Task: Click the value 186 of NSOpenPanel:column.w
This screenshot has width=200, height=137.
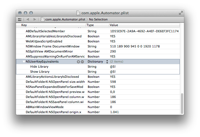Action: [x=113, y=97]
